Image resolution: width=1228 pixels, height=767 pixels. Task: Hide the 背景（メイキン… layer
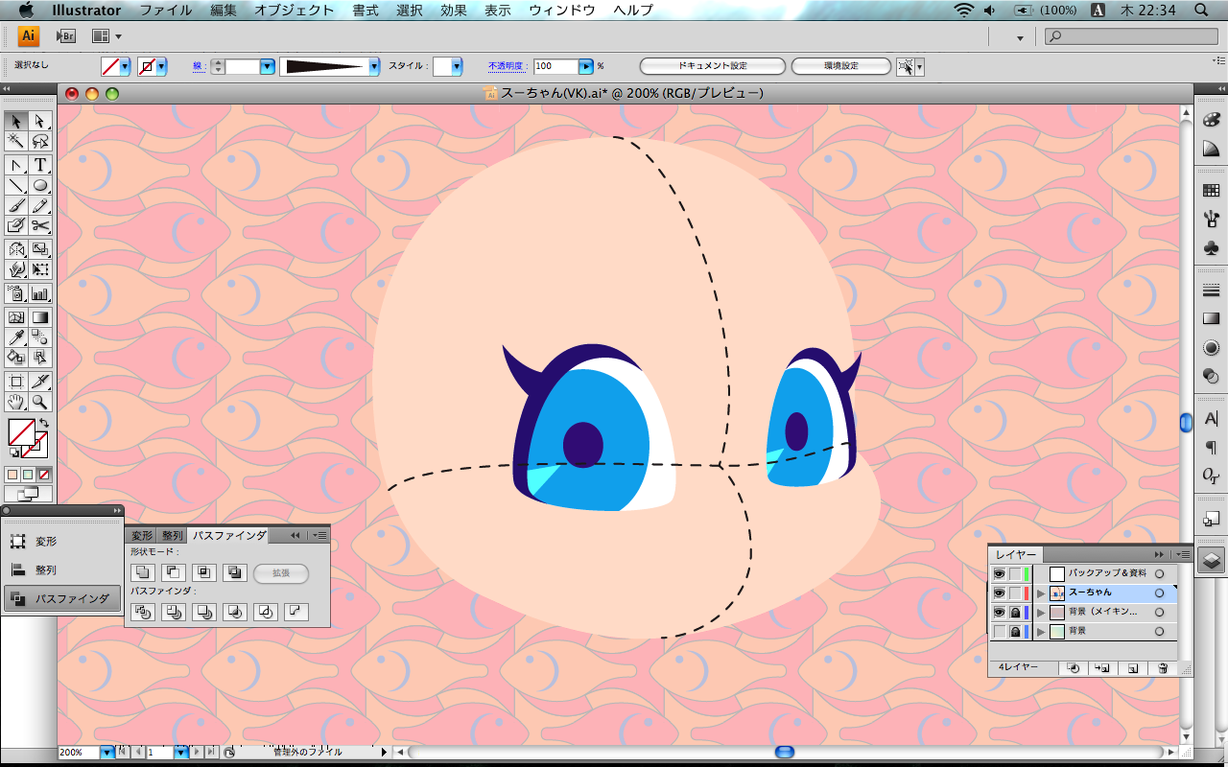(999, 612)
